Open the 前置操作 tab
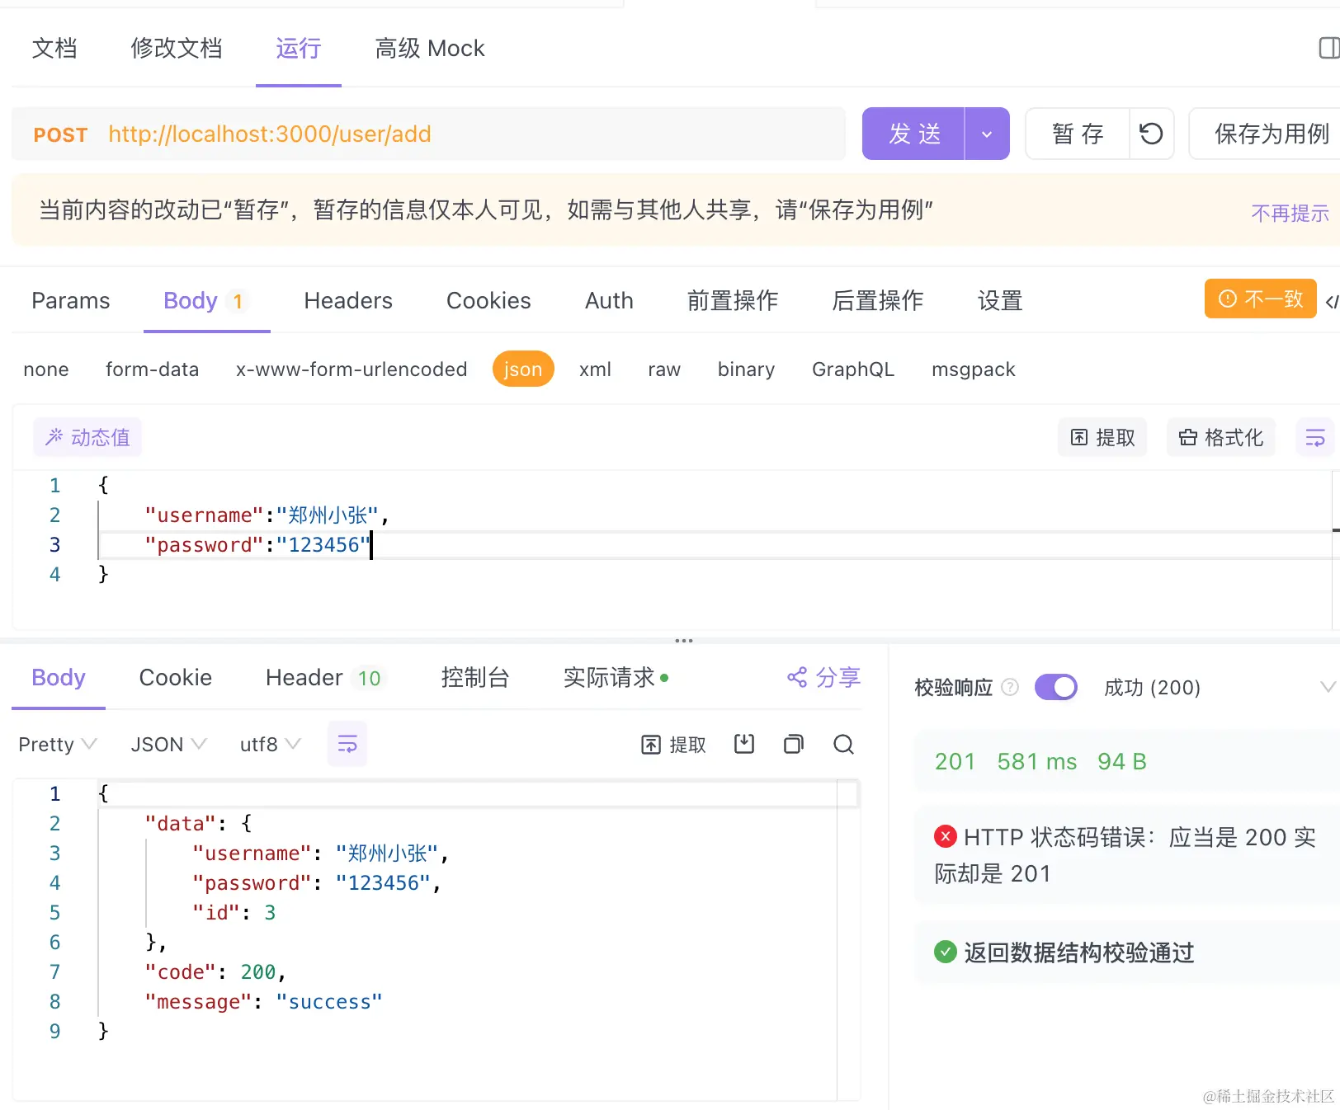 coord(733,301)
